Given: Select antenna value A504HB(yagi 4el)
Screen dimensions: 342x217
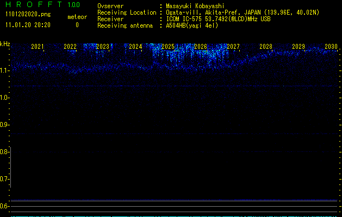Looking at the screenshot, I should [192, 25].
